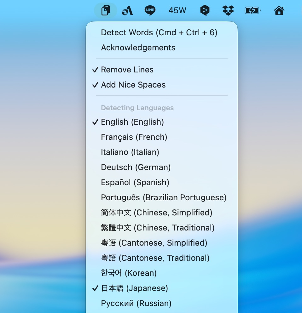302x313 pixels.
Task: Deselect English detection language
Action: click(x=132, y=122)
